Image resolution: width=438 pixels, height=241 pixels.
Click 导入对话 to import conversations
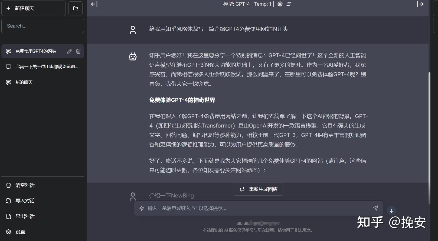pos(43,201)
